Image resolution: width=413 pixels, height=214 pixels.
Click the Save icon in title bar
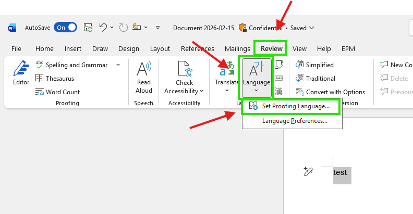pos(88,28)
